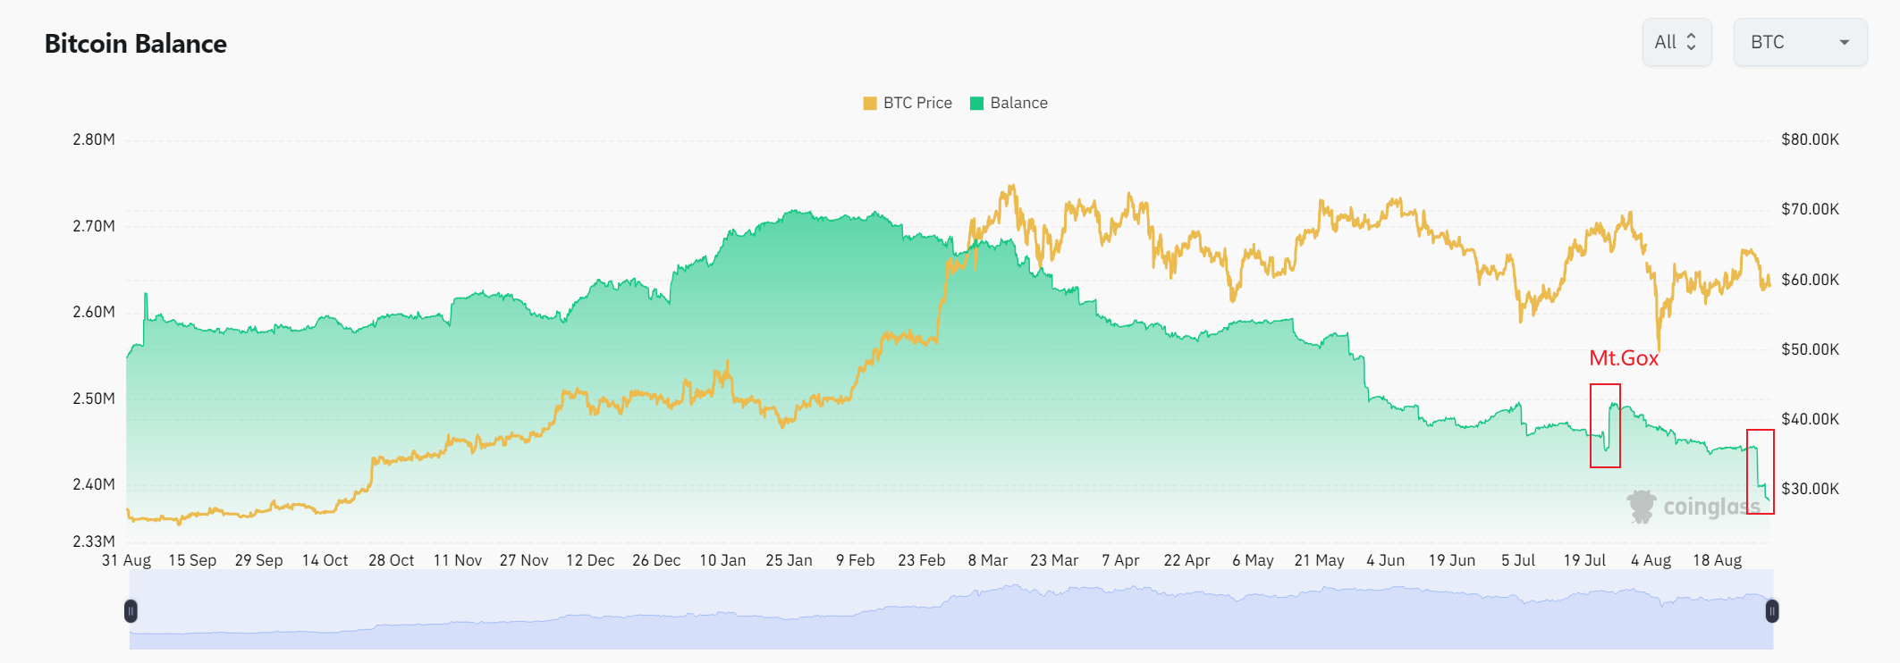Click the coinglass watermark text

(x=1711, y=507)
